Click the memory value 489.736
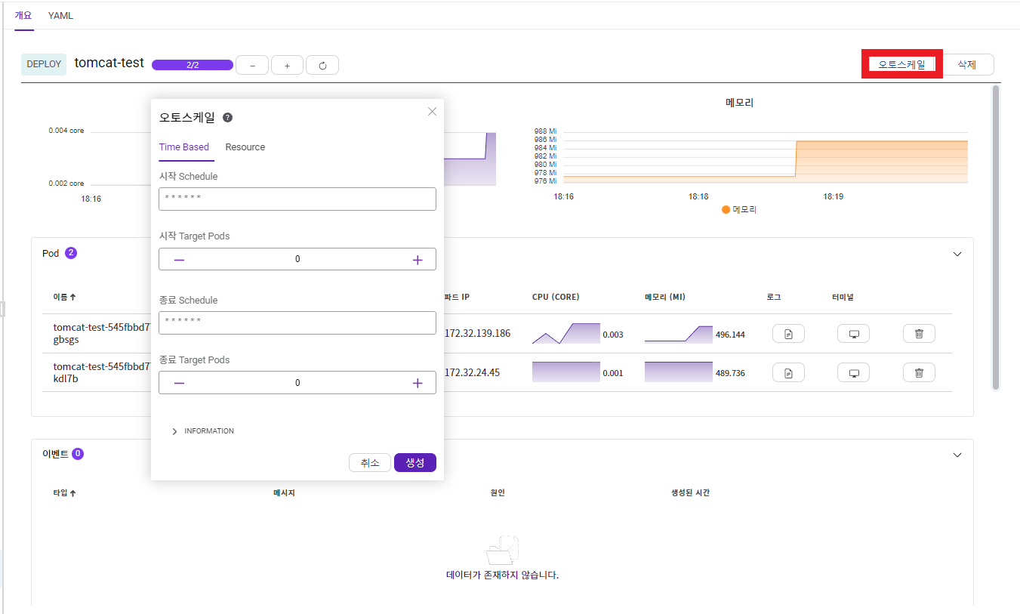This screenshot has height=614, width=1020. [x=730, y=373]
